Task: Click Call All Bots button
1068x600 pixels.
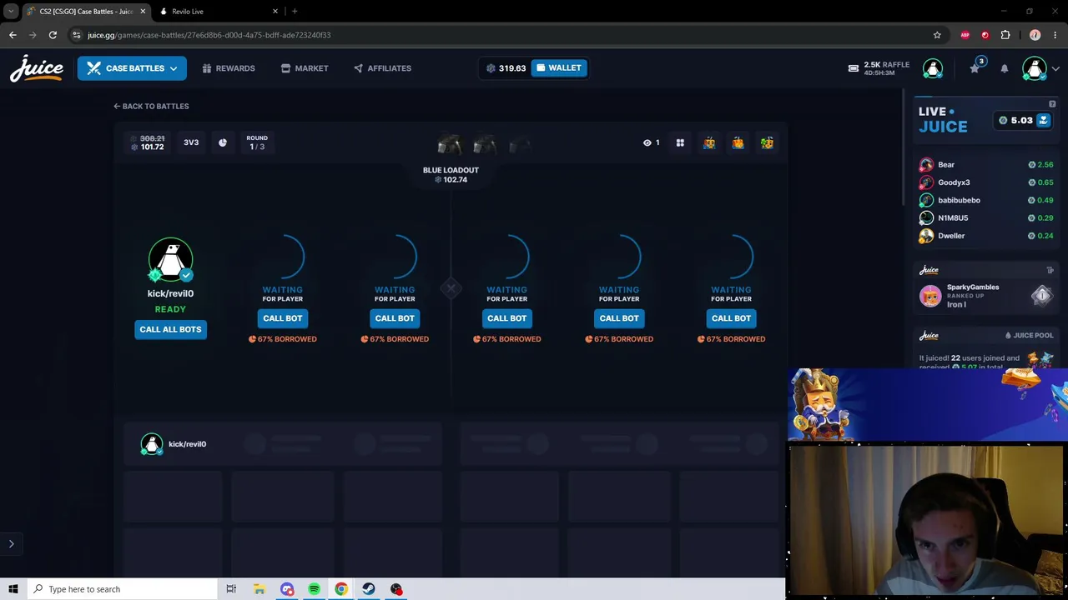Action: (170, 329)
